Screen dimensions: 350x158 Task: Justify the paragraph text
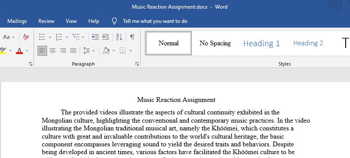[x=73, y=51]
